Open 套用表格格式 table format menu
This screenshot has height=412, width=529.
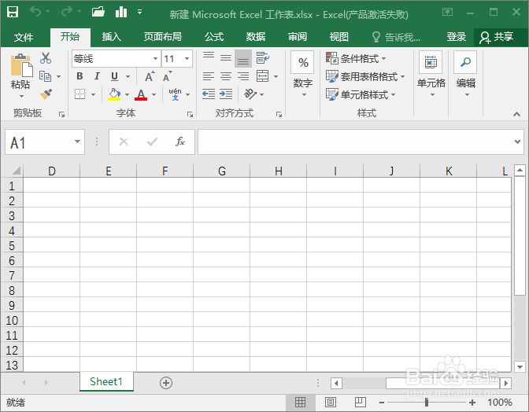coord(365,76)
